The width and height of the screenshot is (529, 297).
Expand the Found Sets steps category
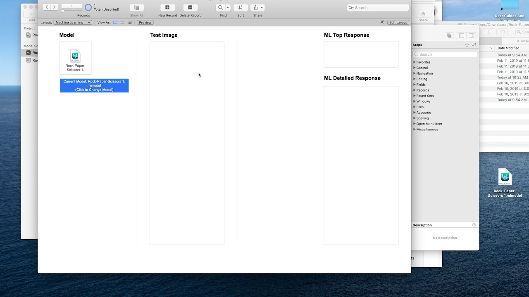coord(415,96)
